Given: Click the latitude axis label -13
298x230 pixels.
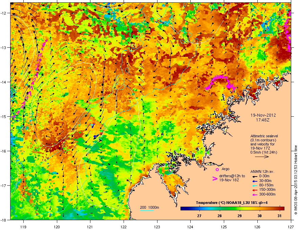Looking at the screenshot, I should 3,47.
